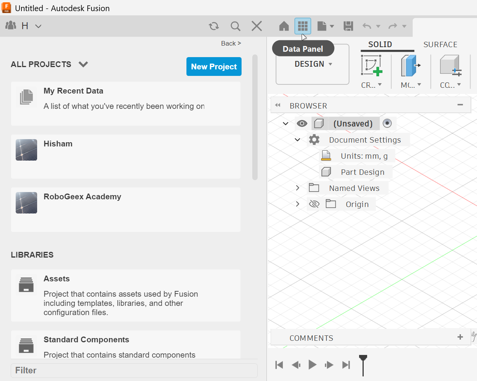Click the Document Settings gear icon
This screenshot has height=381, width=477.
pyautogui.click(x=314, y=140)
